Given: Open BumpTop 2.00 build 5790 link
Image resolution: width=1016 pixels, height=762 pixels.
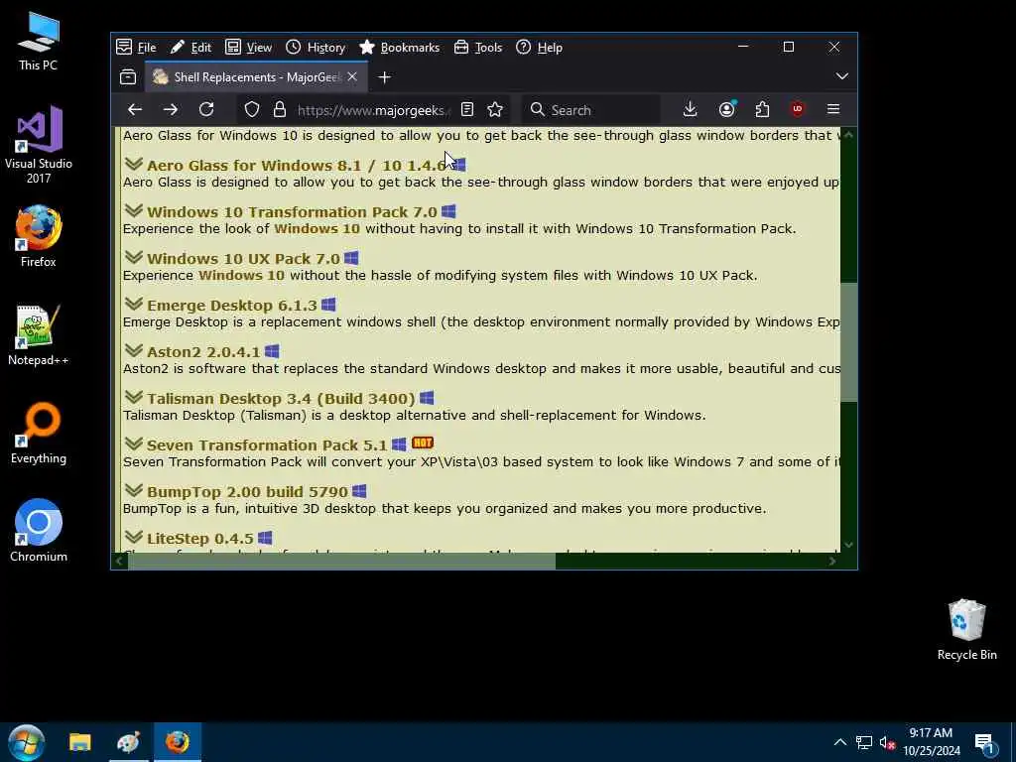Looking at the screenshot, I should click(247, 492).
